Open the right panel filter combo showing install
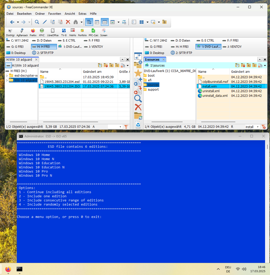This screenshot has height=275, width=270. click(252, 127)
